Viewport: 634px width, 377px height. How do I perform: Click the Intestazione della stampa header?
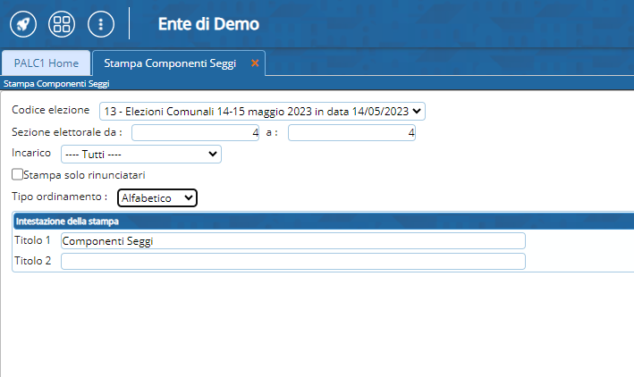click(x=68, y=221)
